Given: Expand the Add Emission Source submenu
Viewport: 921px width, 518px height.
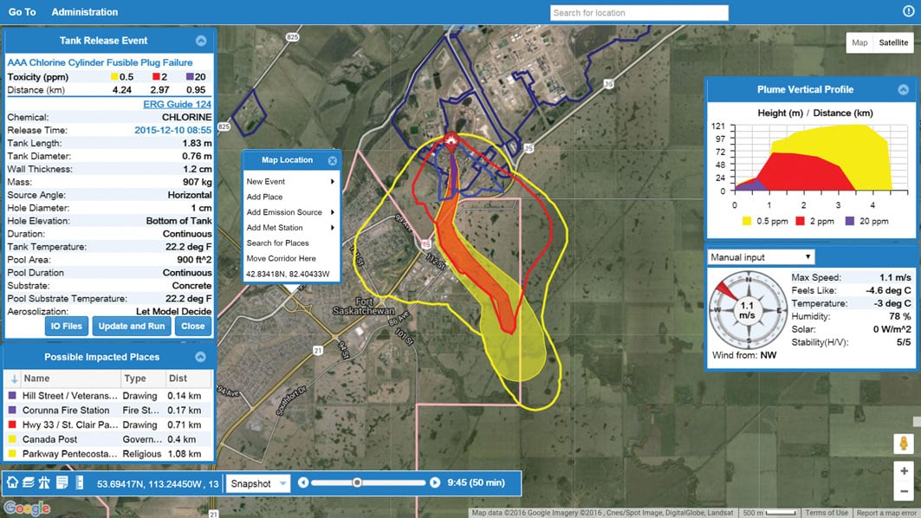Looking at the screenshot, I should [291, 212].
